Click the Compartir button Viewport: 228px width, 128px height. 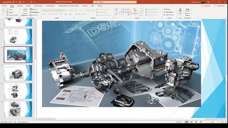206,6
